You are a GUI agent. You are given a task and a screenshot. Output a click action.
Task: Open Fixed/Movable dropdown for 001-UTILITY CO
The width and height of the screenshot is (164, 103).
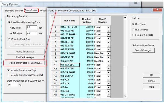109,27
